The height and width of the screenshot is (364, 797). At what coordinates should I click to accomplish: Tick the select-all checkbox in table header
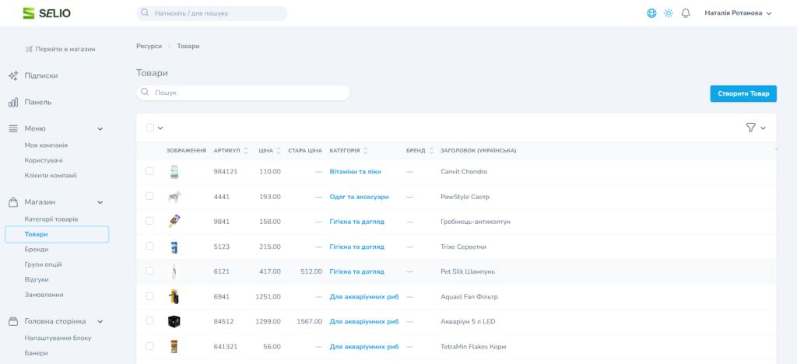click(150, 128)
